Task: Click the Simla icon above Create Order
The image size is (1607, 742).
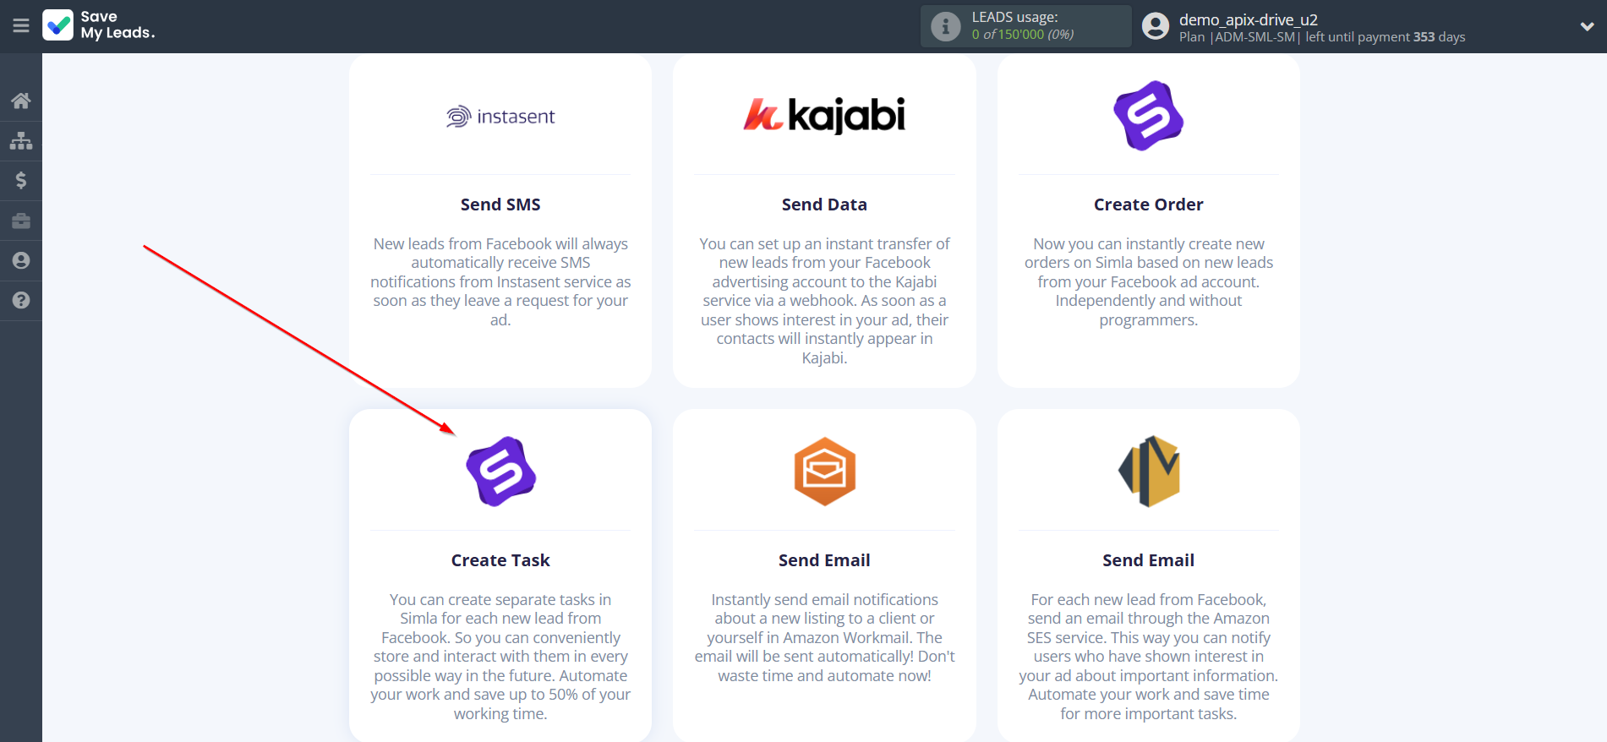Action: pyautogui.click(x=1148, y=116)
